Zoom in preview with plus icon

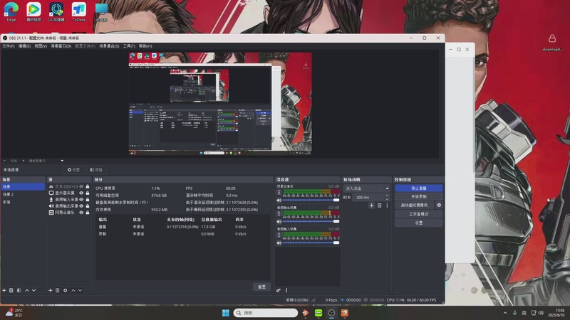click(x=24, y=161)
